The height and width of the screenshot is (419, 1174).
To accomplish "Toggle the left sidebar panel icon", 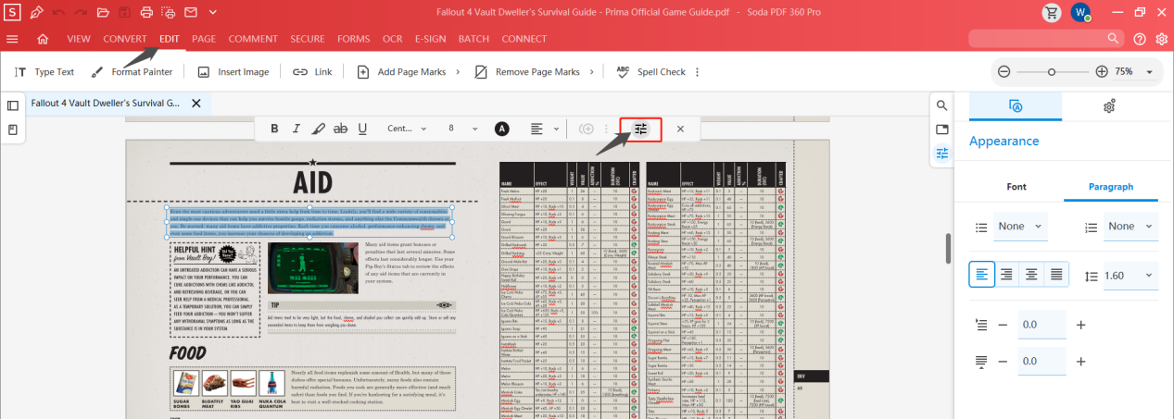I will tap(13, 105).
